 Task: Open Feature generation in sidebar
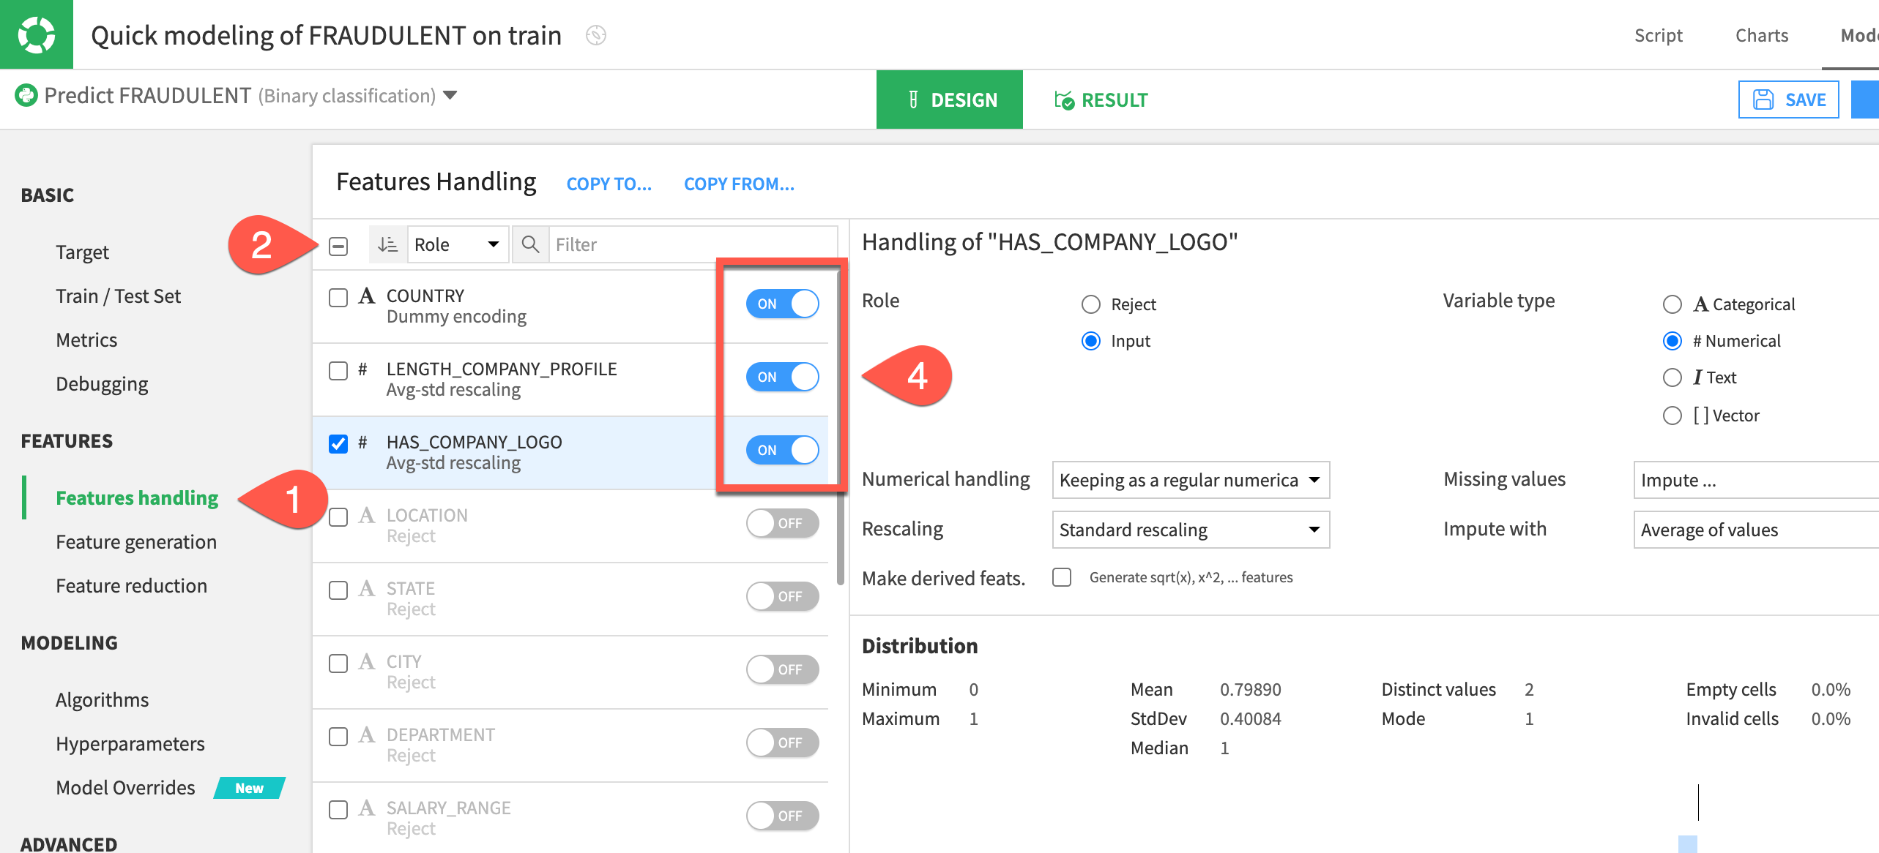136,542
